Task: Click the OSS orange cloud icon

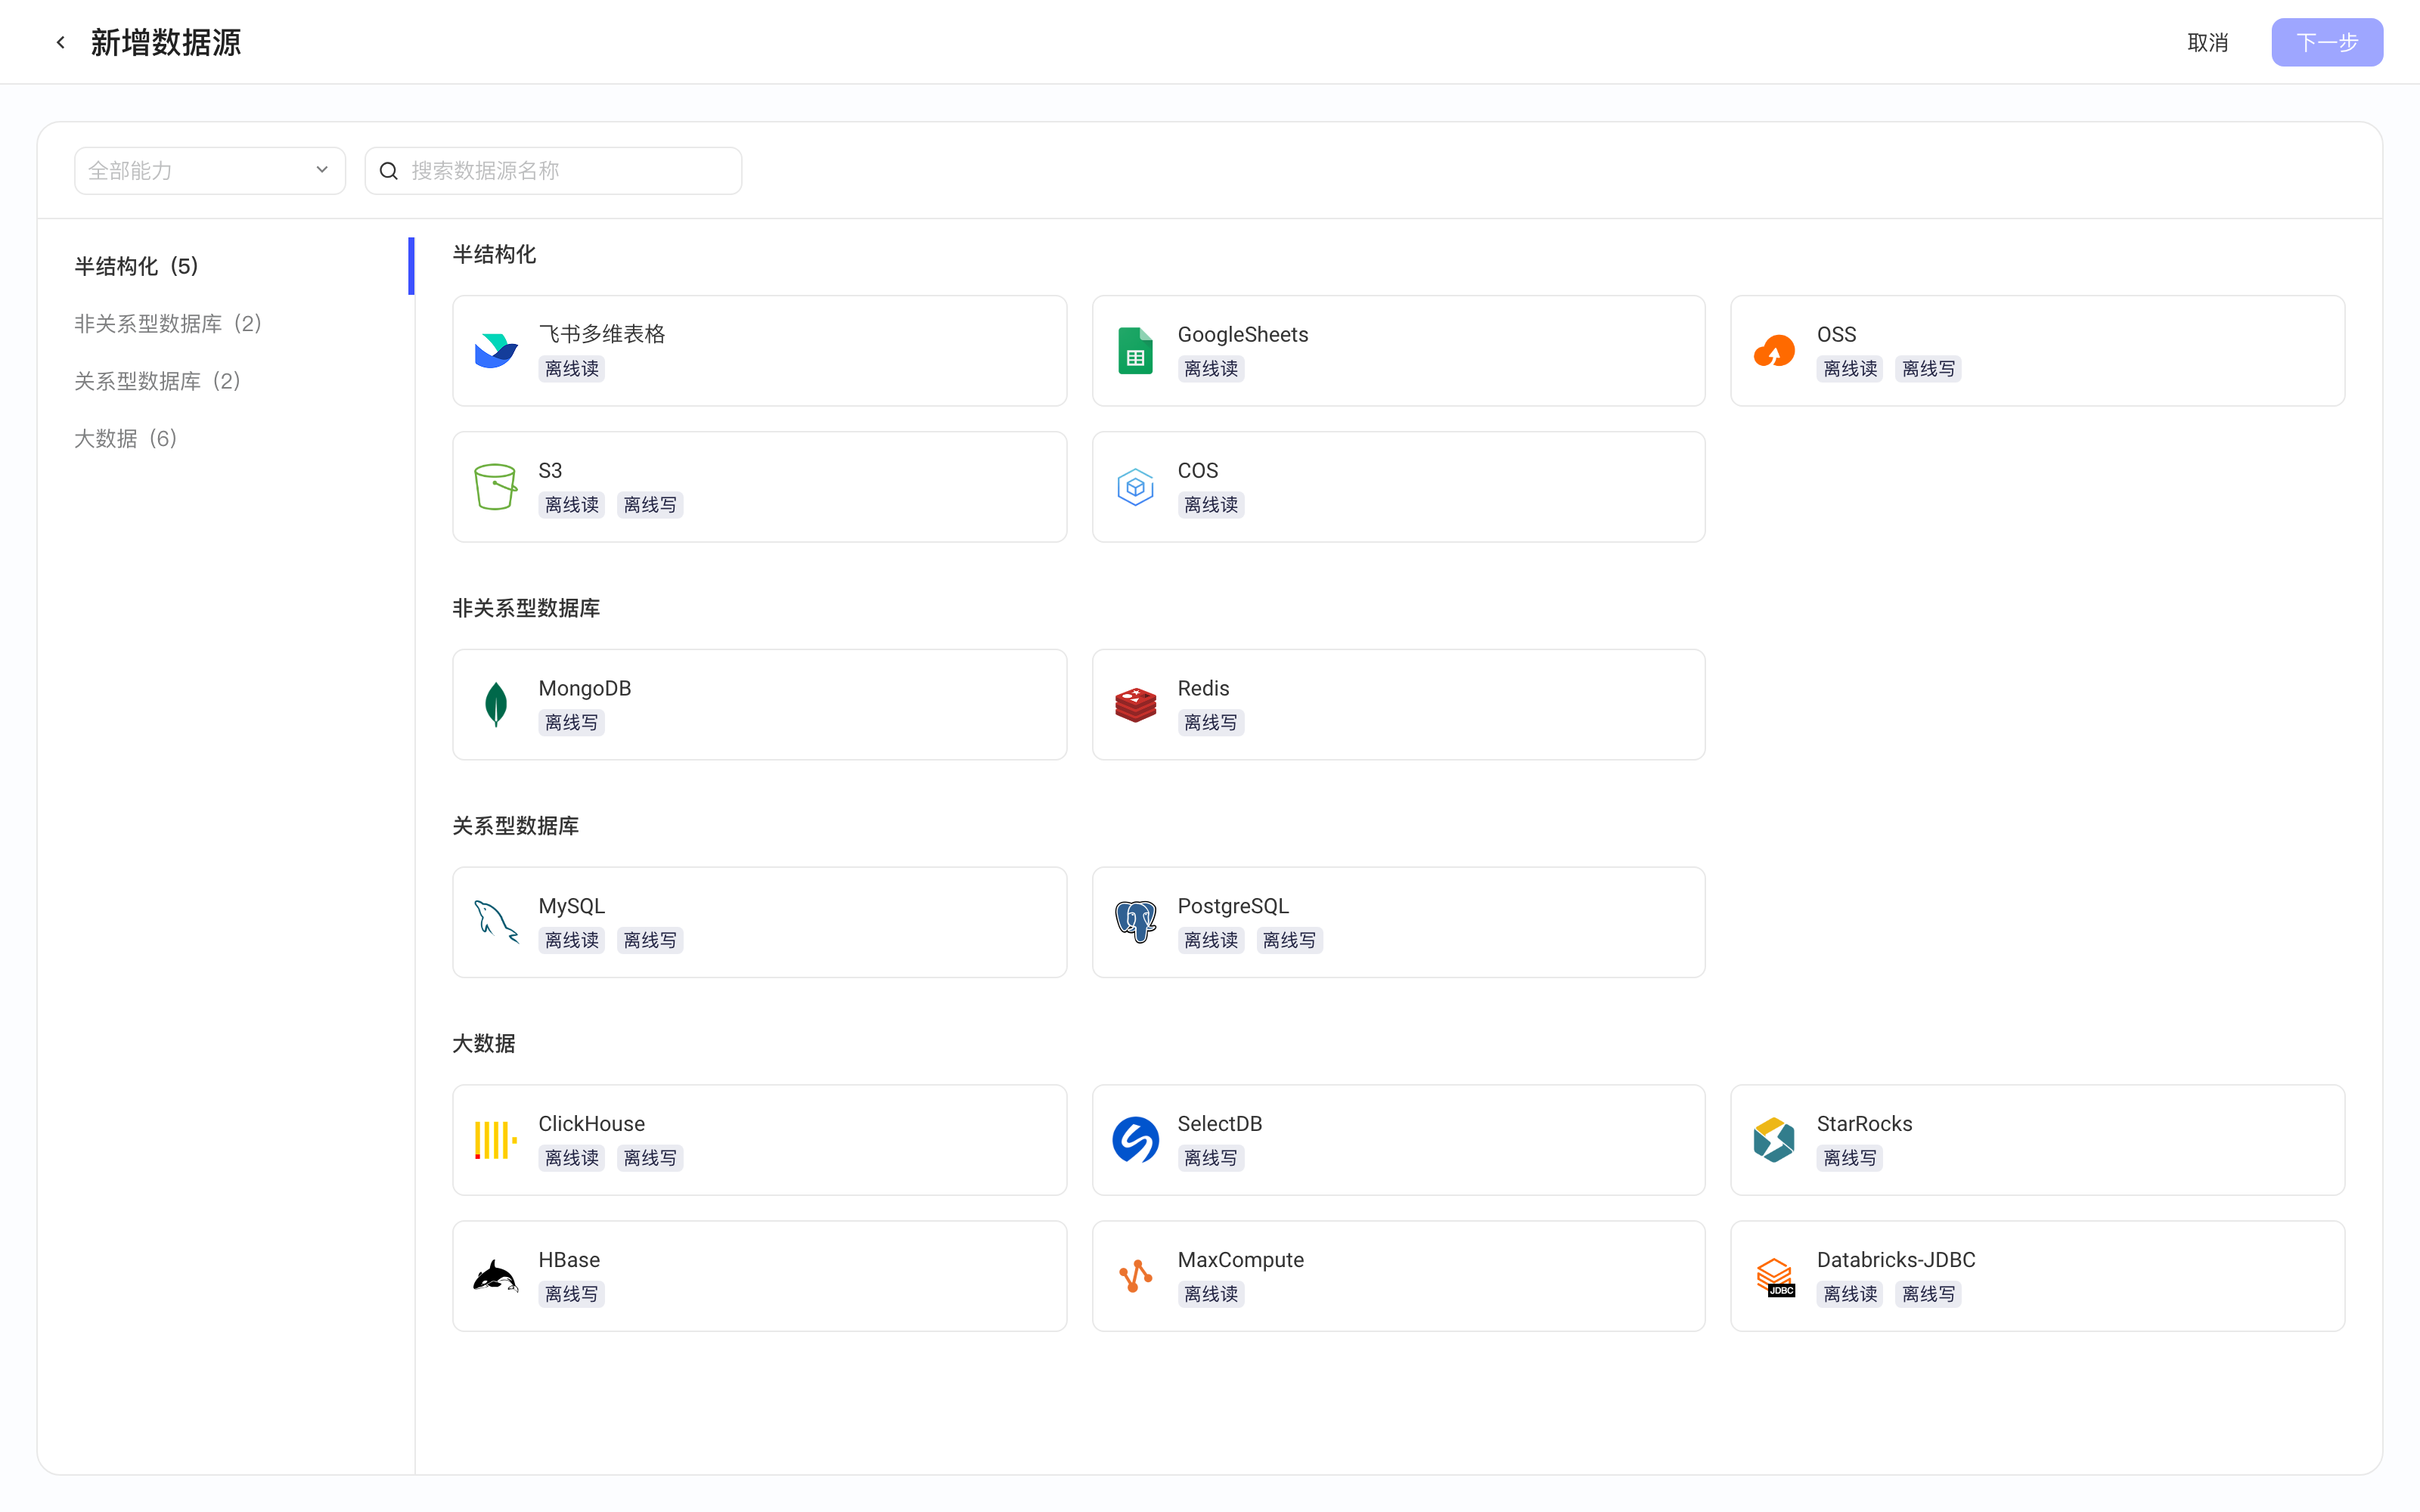Action: point(1774,351)
